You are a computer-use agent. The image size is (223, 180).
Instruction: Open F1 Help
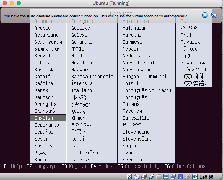13,166
